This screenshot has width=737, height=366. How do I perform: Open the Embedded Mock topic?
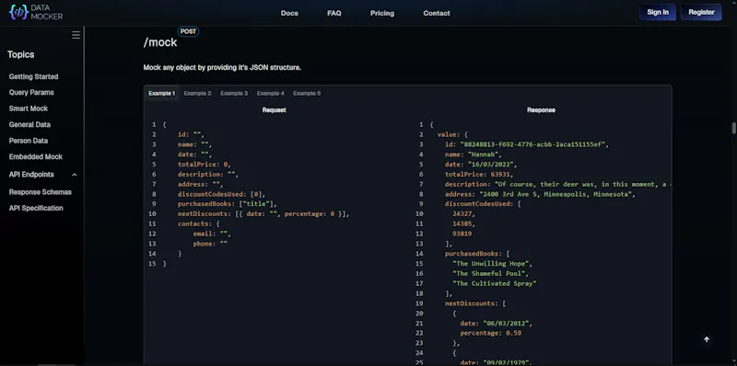[x=36, y=156]
